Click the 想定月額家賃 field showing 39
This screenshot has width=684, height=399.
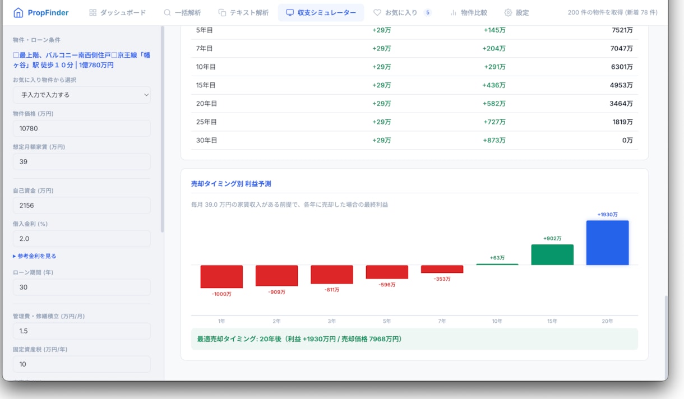pyautogui.click(x=82, y=161)
